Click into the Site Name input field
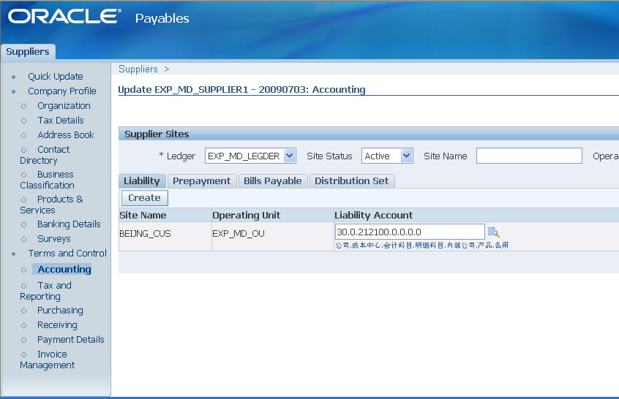619x399 pixels. point(529,156)
